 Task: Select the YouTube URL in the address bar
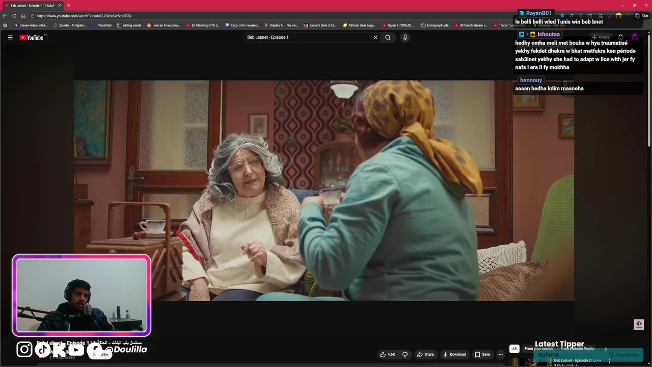point(84,16)
